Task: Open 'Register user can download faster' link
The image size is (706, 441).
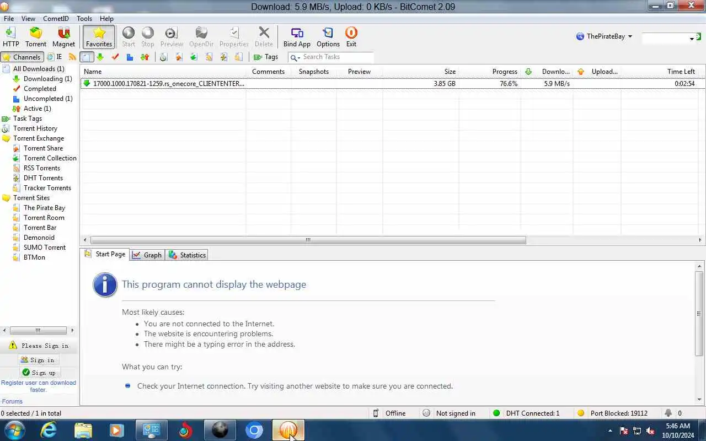Action: point(39,386)
